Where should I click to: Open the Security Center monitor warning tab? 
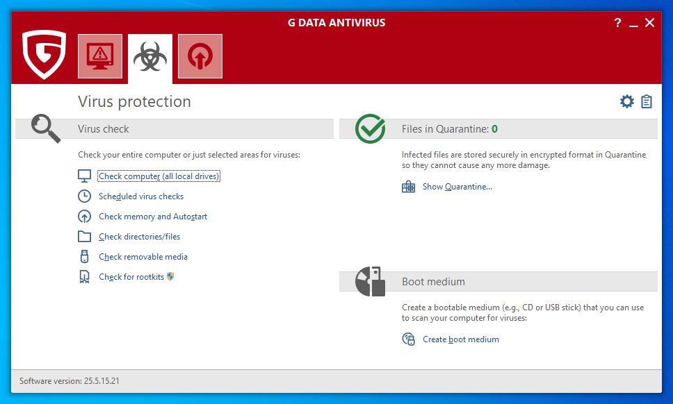(x=100, y=56)
